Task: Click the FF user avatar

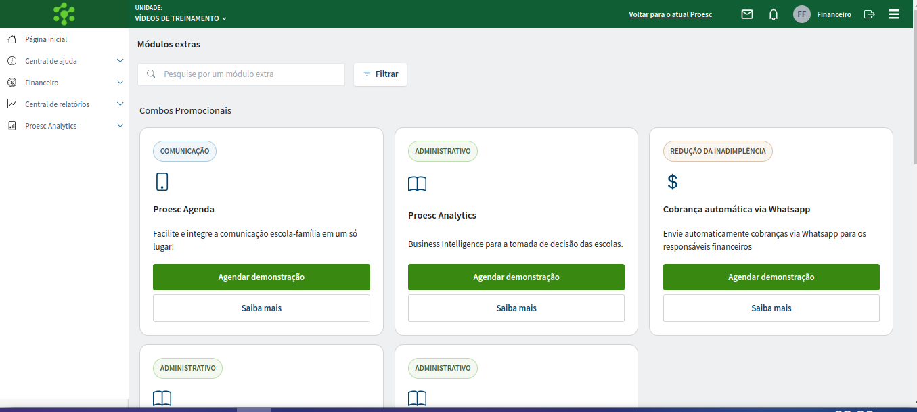Action: [802, 14]
